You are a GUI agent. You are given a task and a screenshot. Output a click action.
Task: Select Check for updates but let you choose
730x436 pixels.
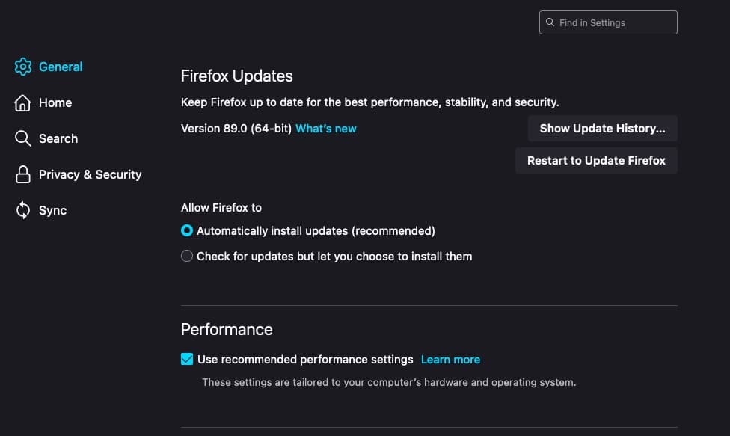[187, 256]
